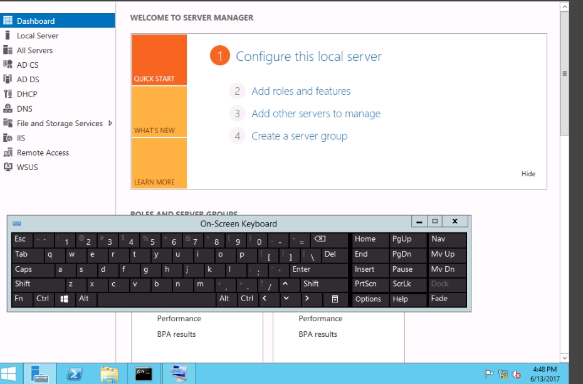Open the Remote Access icon
583x384 pixels.
8,152
